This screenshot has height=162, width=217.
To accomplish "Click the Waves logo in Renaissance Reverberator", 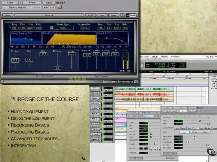I will [131, 15].
